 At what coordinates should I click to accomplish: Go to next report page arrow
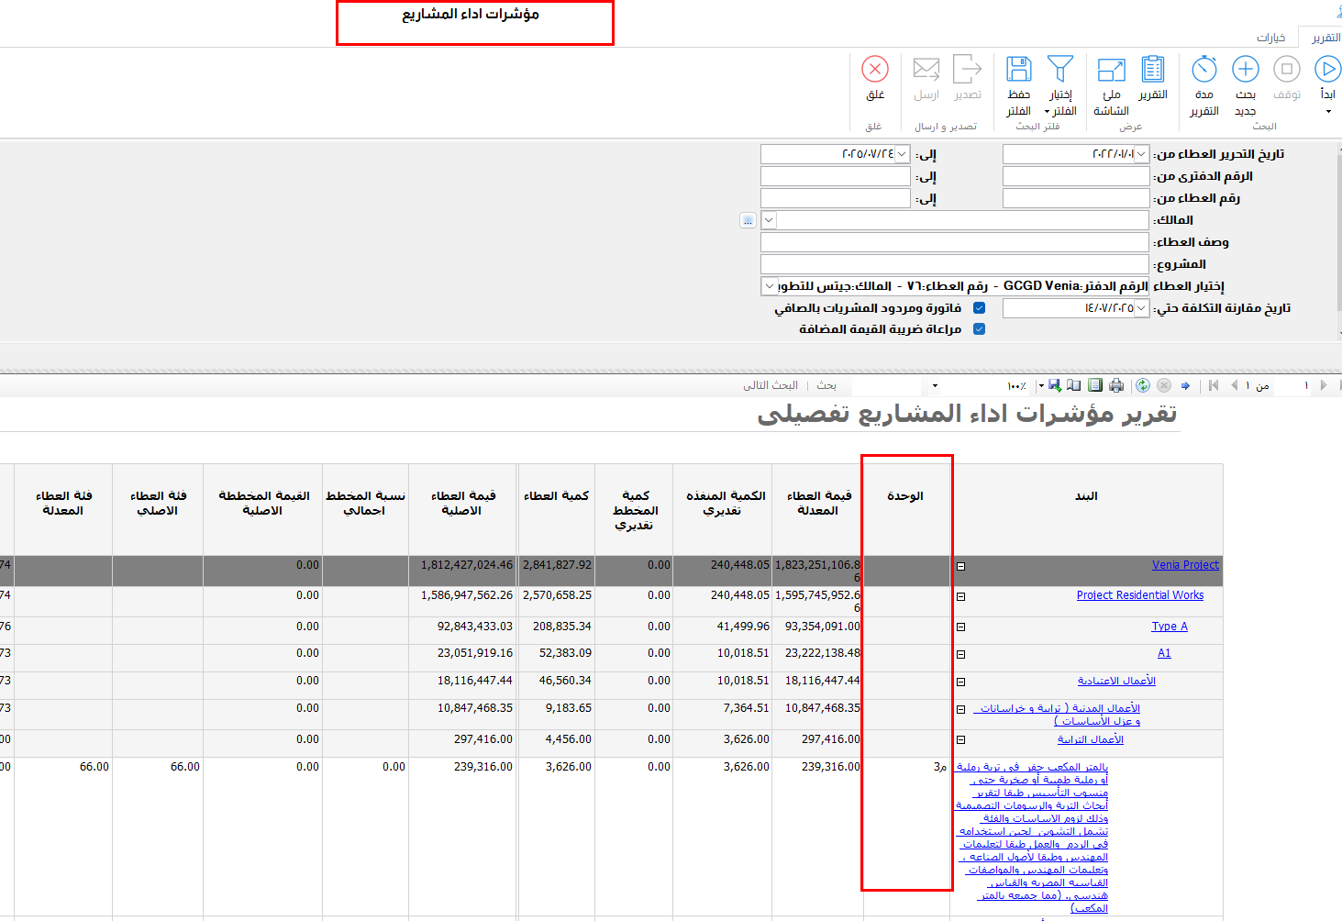1324,385
